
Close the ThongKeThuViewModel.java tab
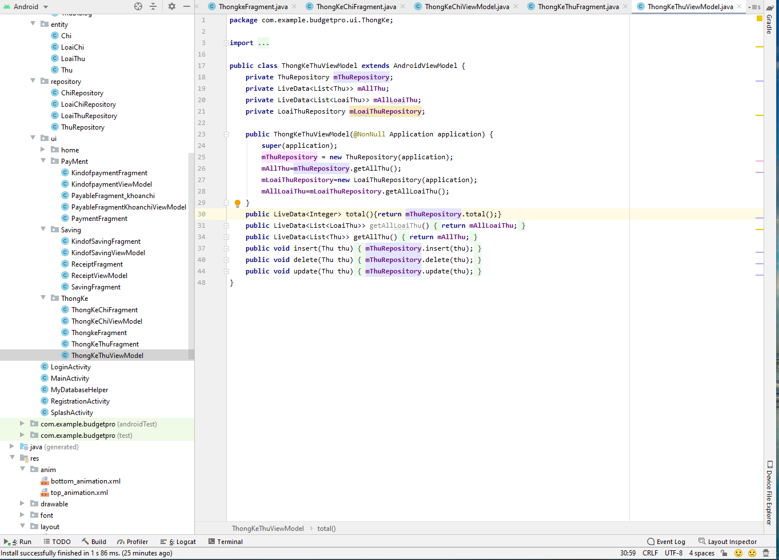coord(739,7)
